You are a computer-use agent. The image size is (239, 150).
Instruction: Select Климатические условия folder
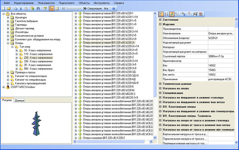point(29,36)
